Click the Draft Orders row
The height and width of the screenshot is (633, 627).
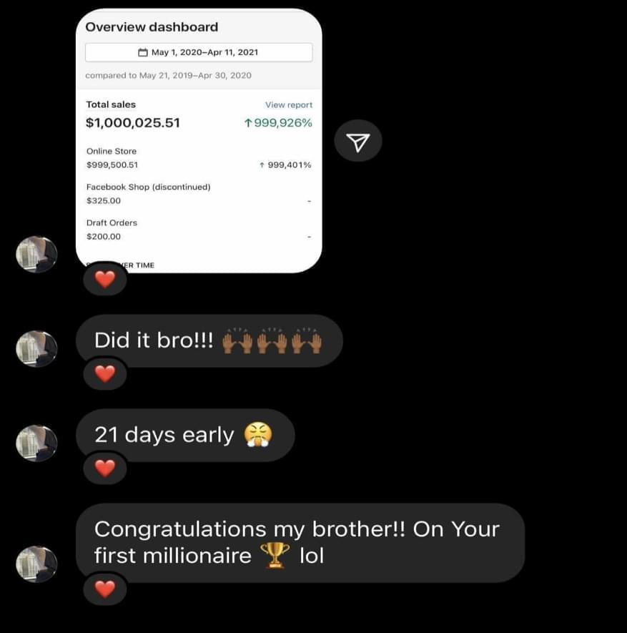199,230
